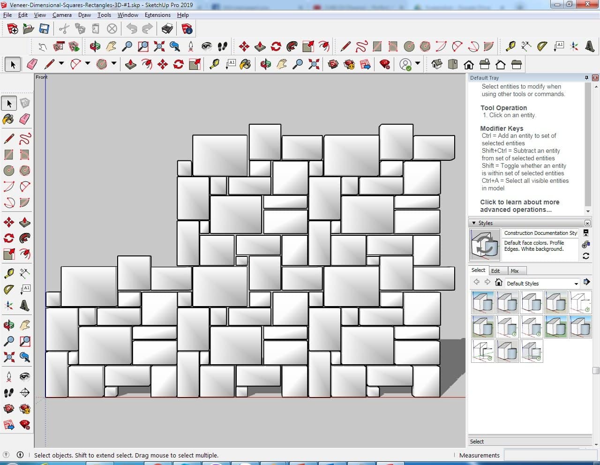Switch to Iso view in Views toolbar

[x=437, y=64]
